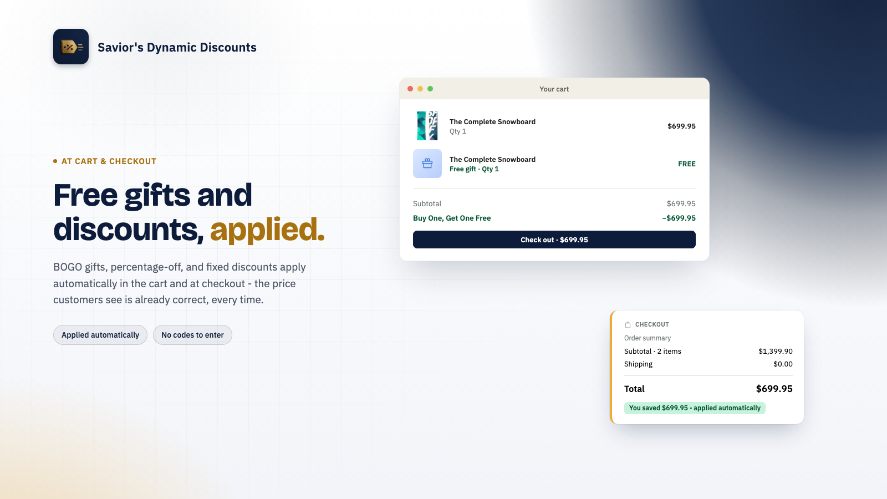Click the Order summary label

point(648,338)
